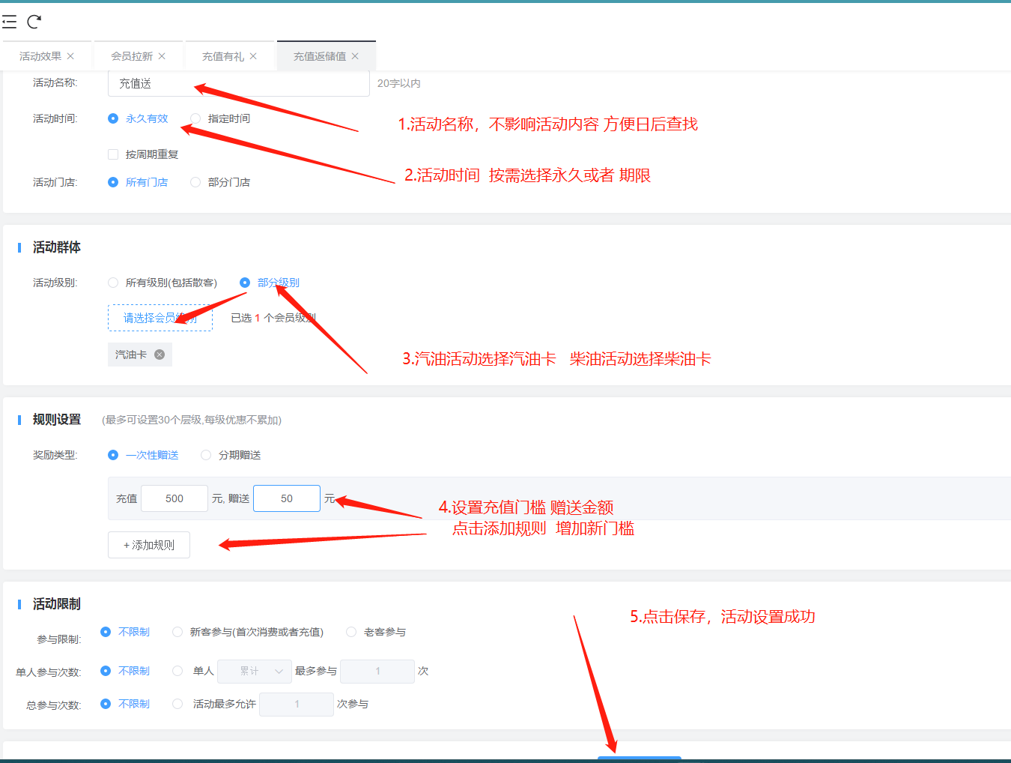Click 请选择会员级别 button

coord(160,318)
